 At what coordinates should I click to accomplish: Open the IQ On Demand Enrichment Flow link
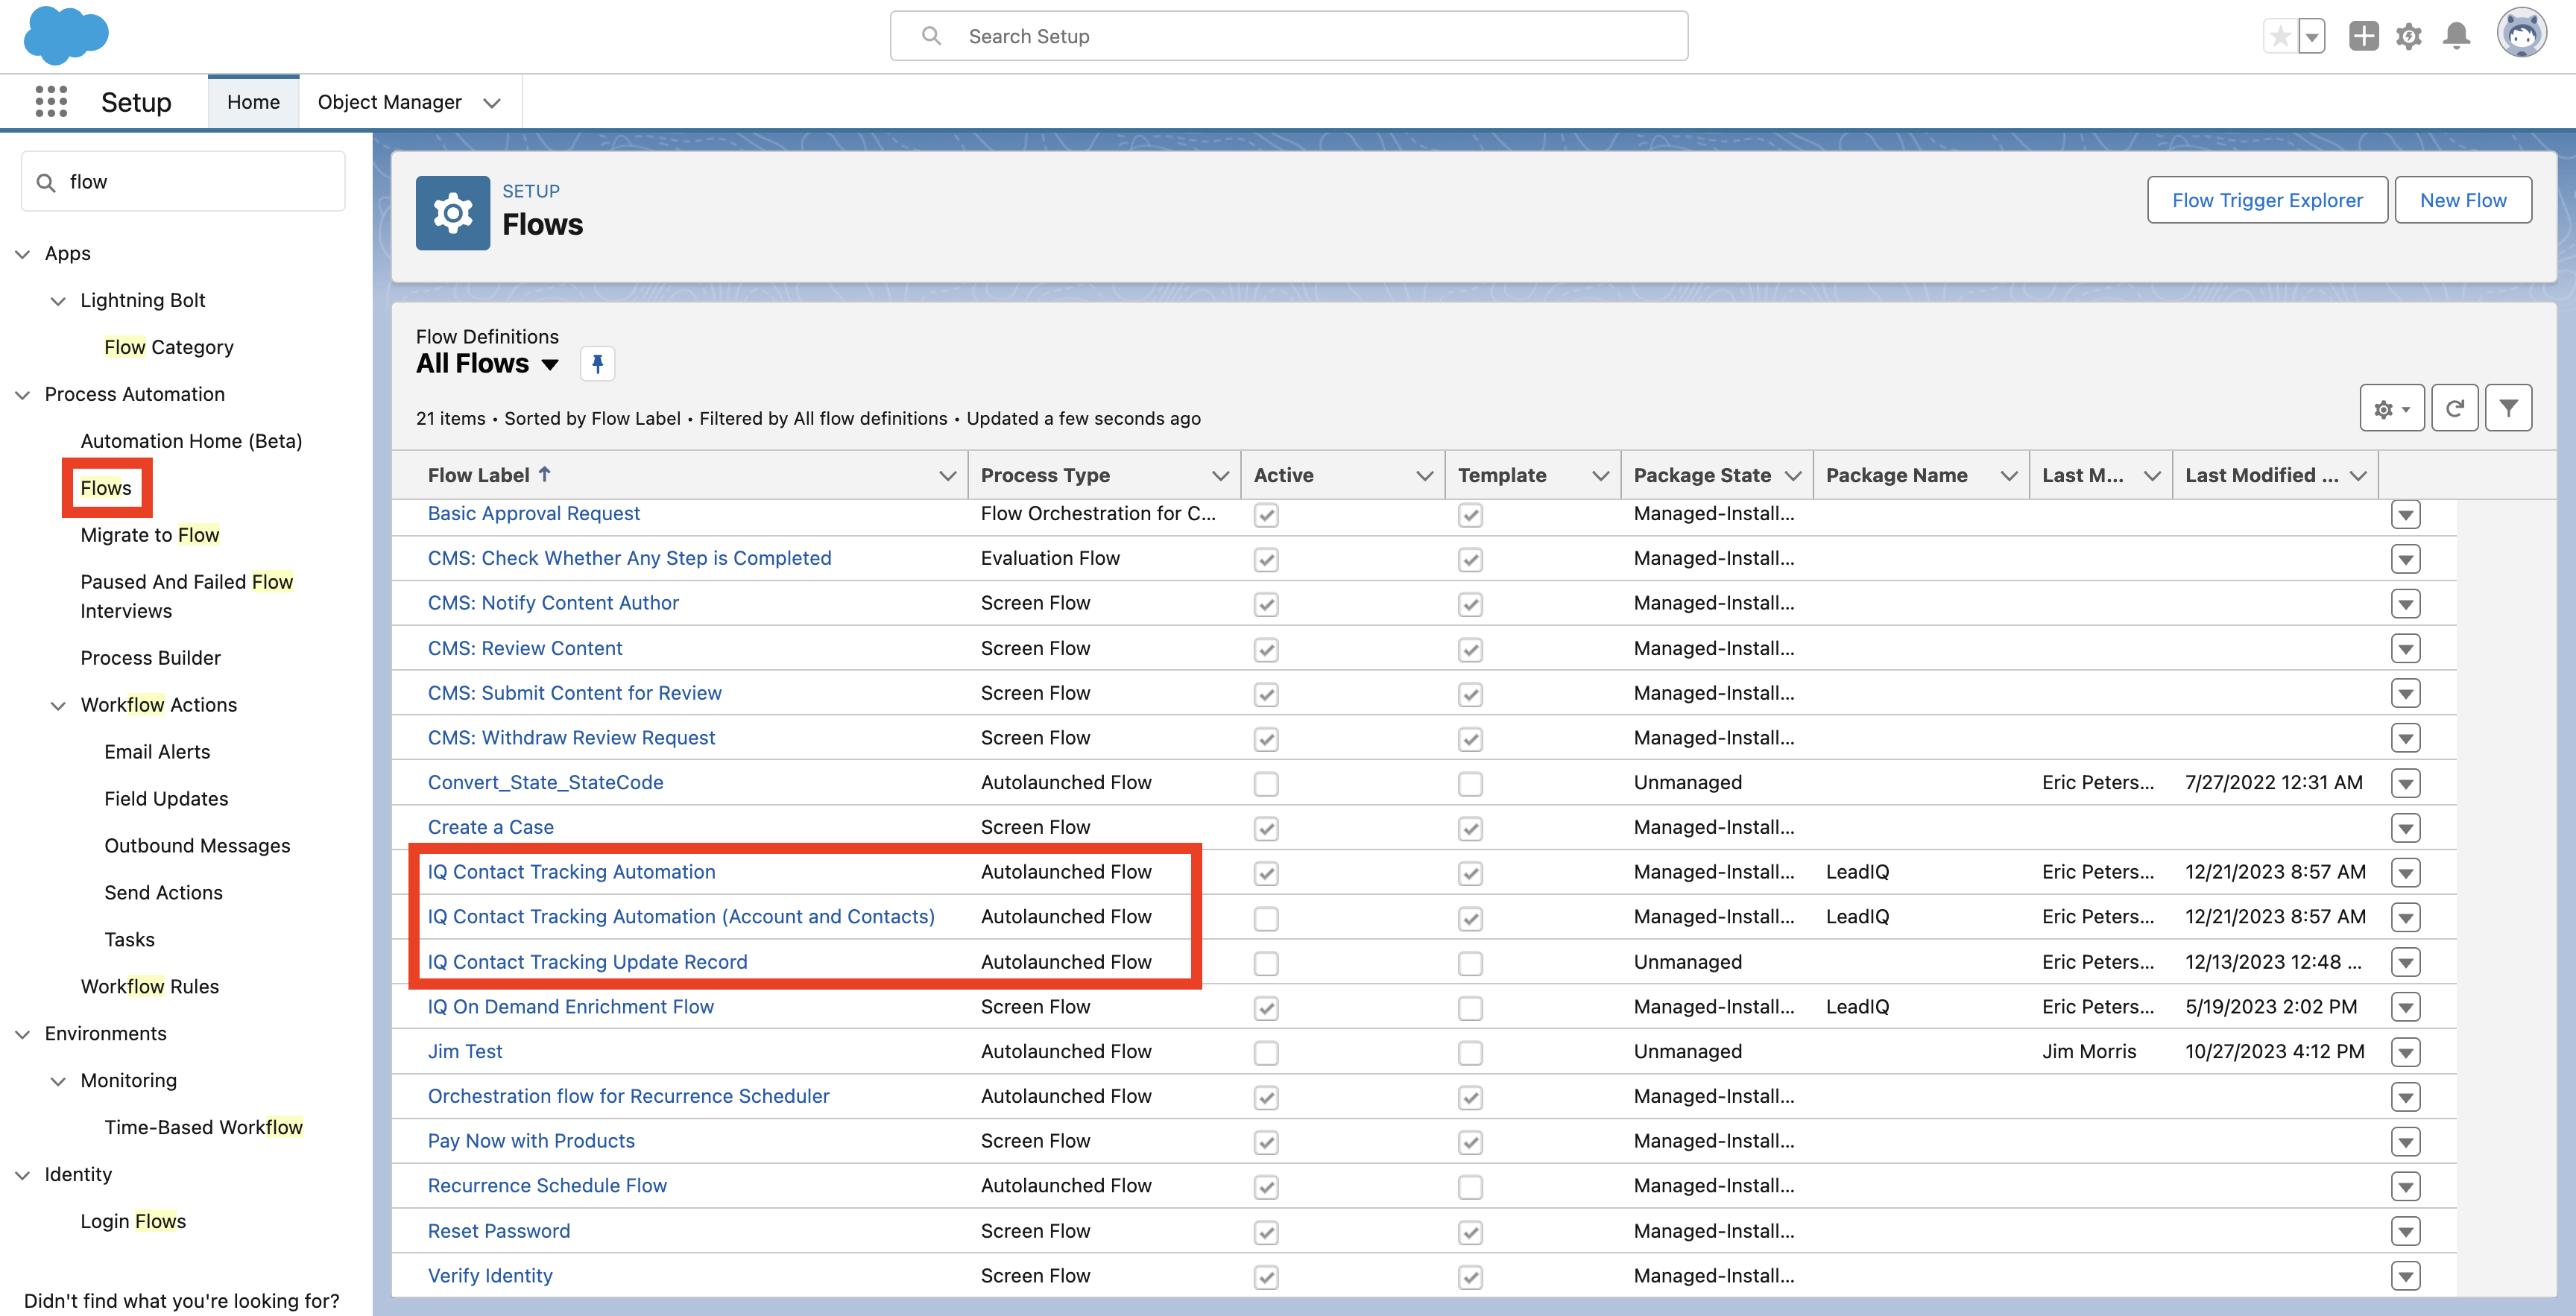coord(570,1007)
